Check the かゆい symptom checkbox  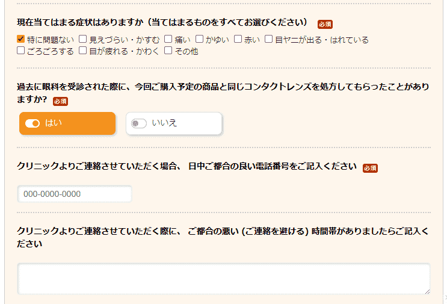(199, 39)
